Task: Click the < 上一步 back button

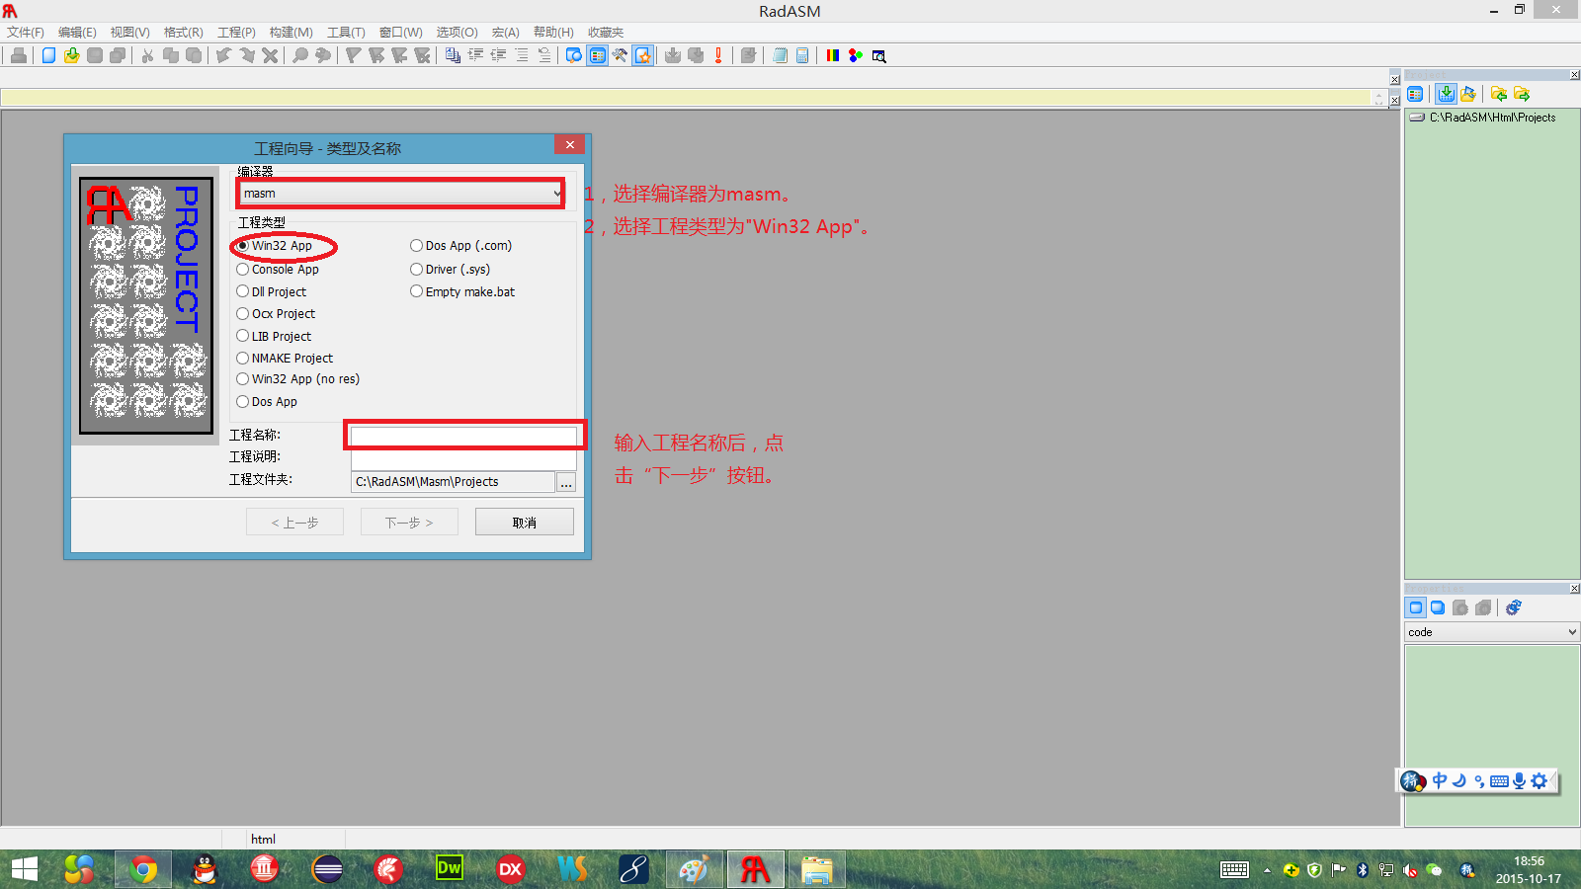Action: (294, 522)
